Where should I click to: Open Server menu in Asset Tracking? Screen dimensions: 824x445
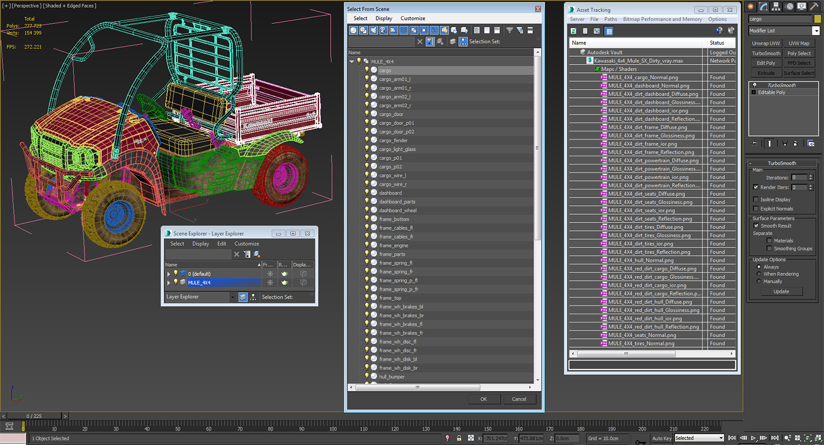[x=577, y=19]
